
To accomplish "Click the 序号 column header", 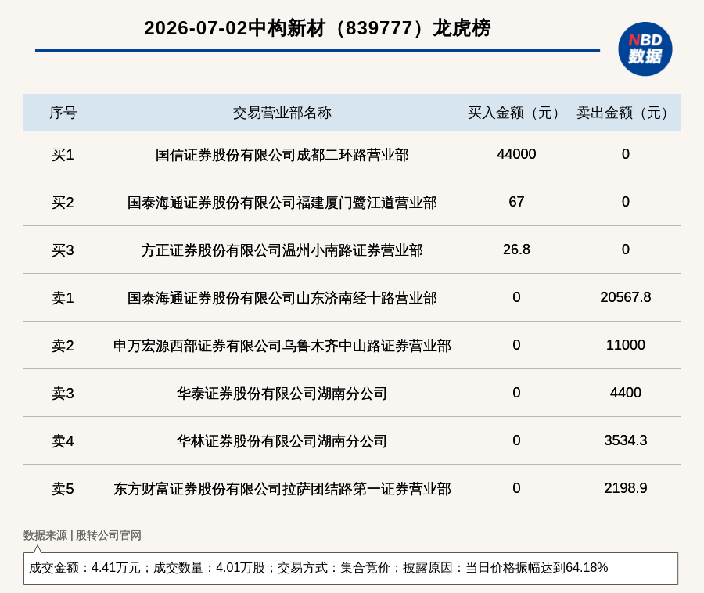I will tap(63, 113).
